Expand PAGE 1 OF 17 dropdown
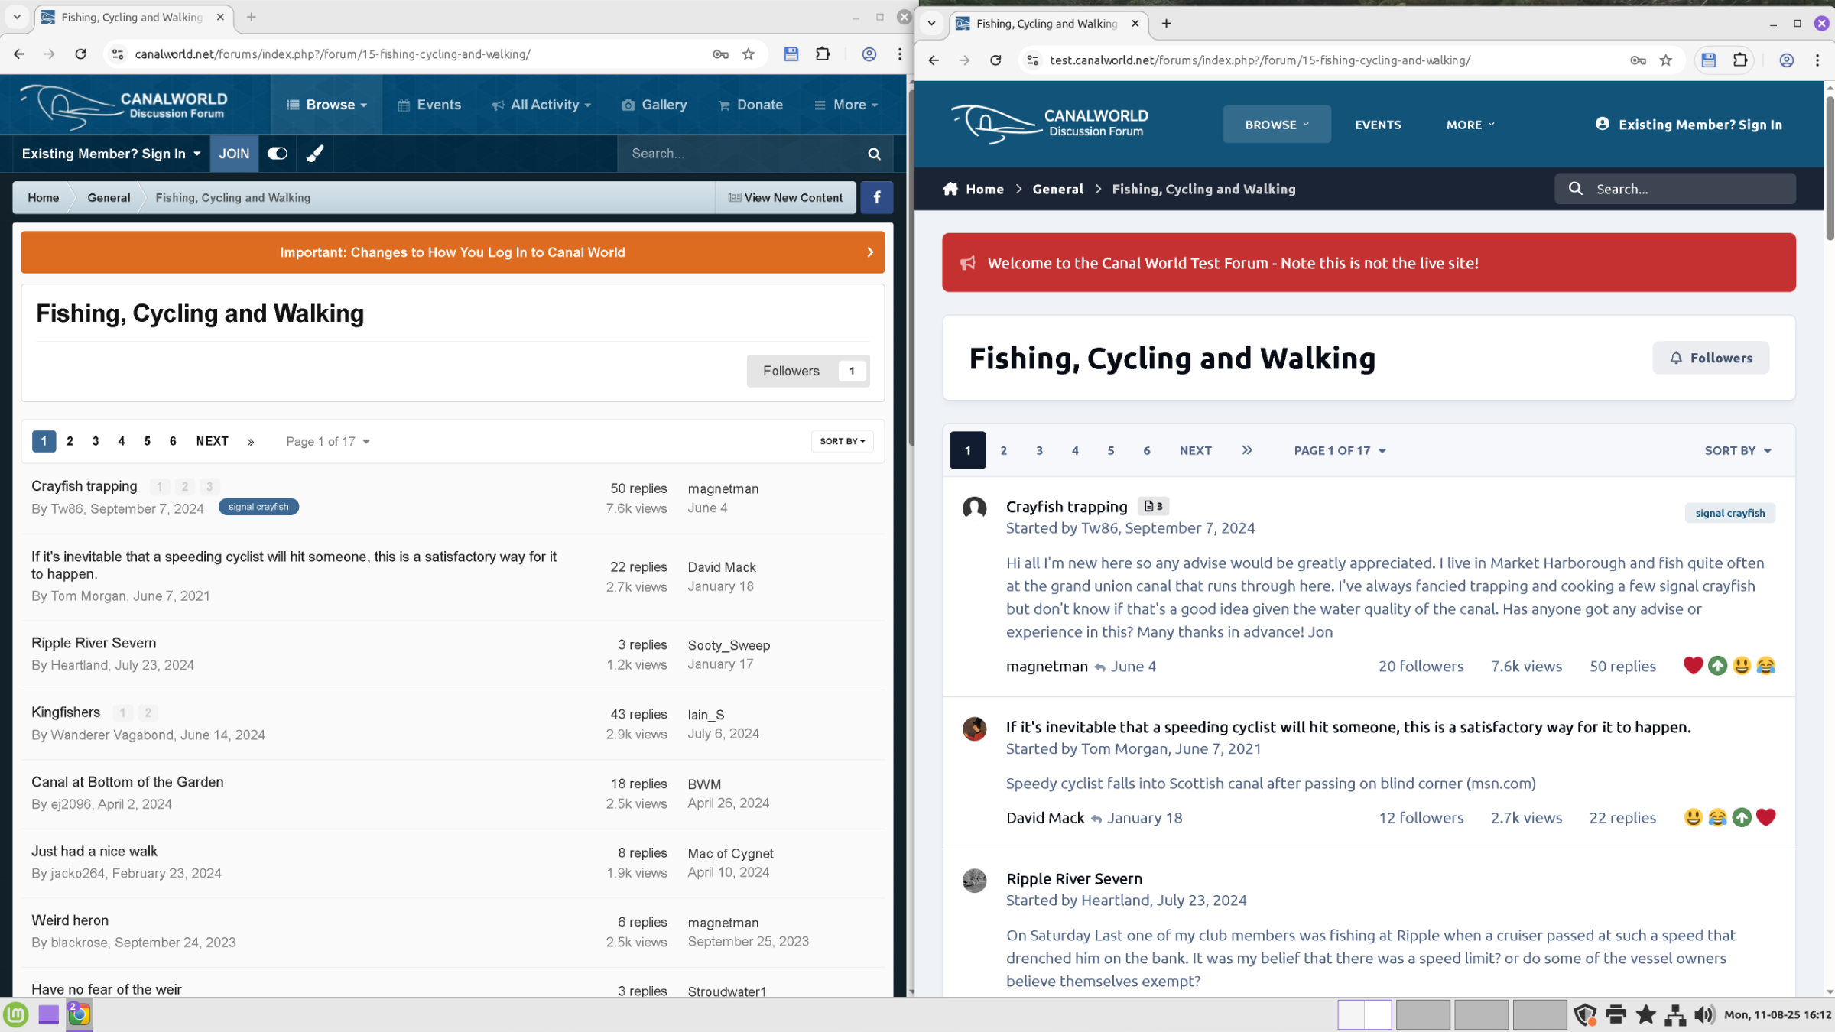Image resolution: width=1835 pixels, height=1032 pixels. 1340,450
